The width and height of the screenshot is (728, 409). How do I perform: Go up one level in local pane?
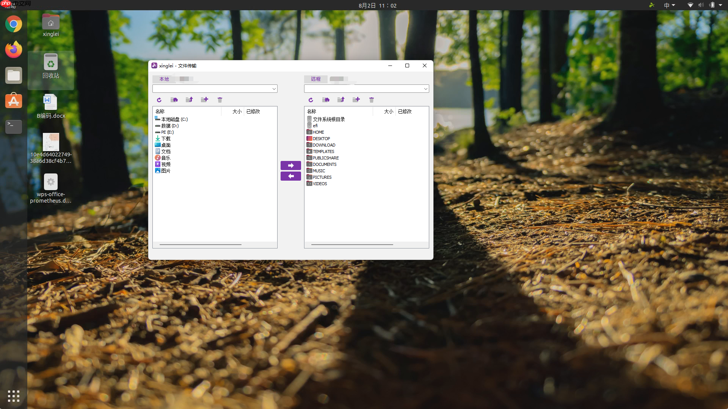[x=189, y=100]
